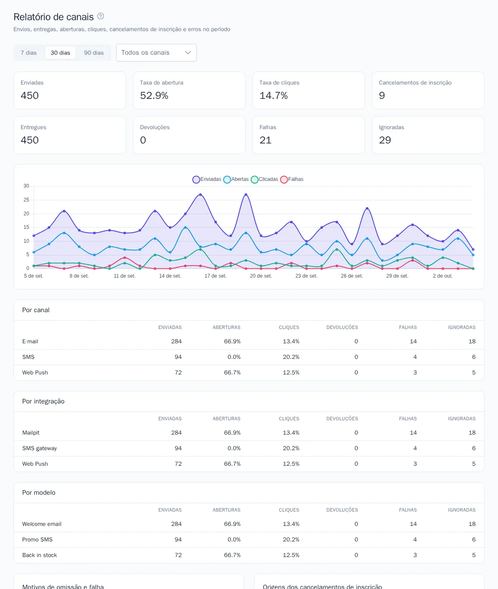
Task: Open the Todos os canais dropdown
Action: 156,53
